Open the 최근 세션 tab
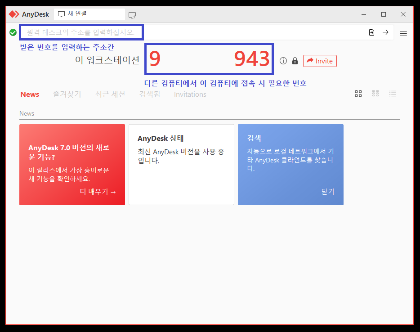 tap(110, 94)
